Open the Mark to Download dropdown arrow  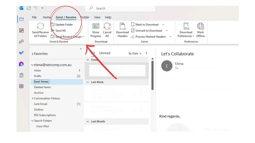pyautogui.click(x=163, y=24)
